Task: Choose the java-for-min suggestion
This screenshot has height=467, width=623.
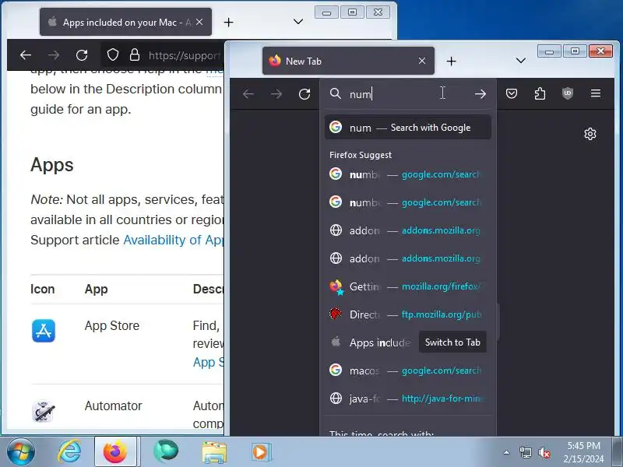Action: click(x=408, y=399)
